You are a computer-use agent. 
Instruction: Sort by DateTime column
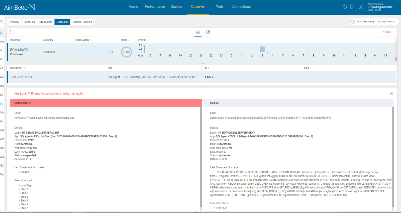pyautogui.click(x=18, y=68)
